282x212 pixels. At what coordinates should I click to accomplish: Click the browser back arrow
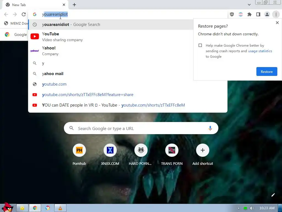coord(6,14)
